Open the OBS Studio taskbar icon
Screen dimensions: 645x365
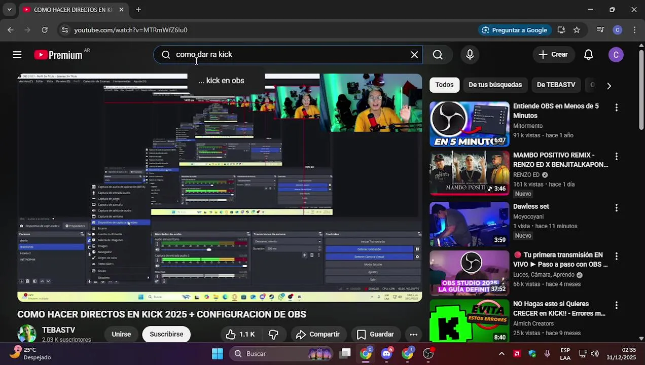[x=428, y=353]
